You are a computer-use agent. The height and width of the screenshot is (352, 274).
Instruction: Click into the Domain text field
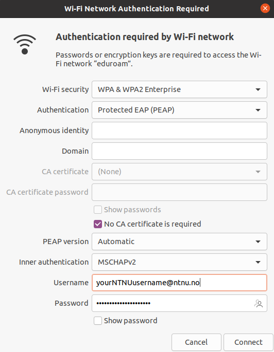pyautogui.click(x=179, y=151)
